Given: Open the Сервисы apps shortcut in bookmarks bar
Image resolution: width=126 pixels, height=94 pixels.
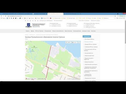Looking at the screenshot, I should (3, 18).
